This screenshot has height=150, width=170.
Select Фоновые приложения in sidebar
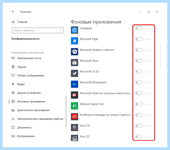click(31, 101)
